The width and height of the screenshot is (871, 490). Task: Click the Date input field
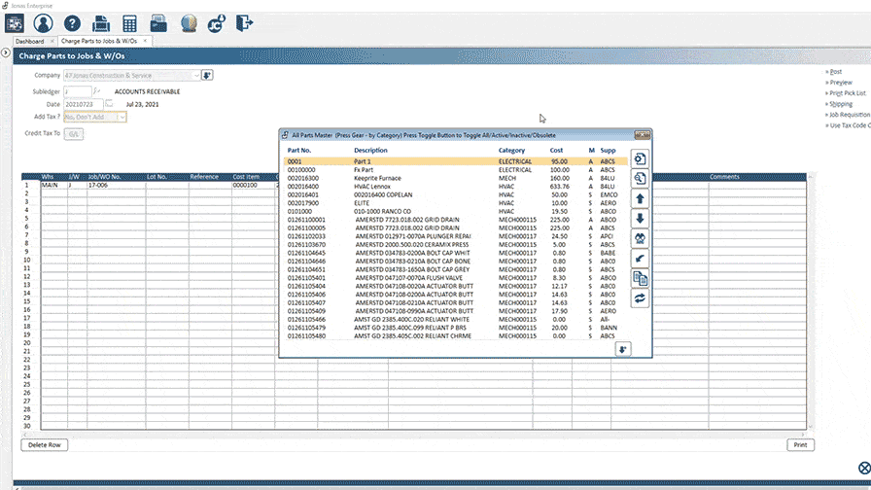(83, 104)
